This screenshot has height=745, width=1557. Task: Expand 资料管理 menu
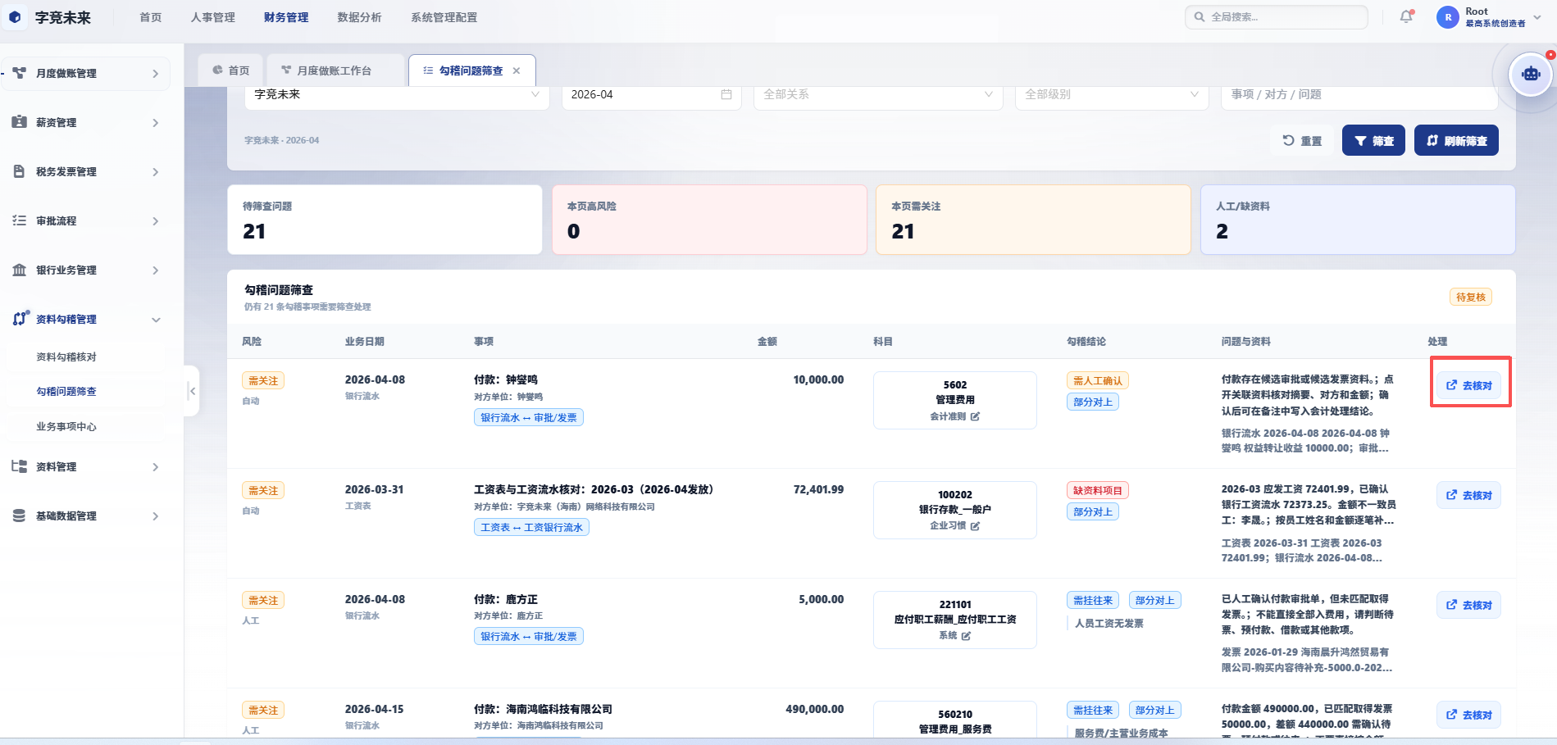click(x=156, y=467)
